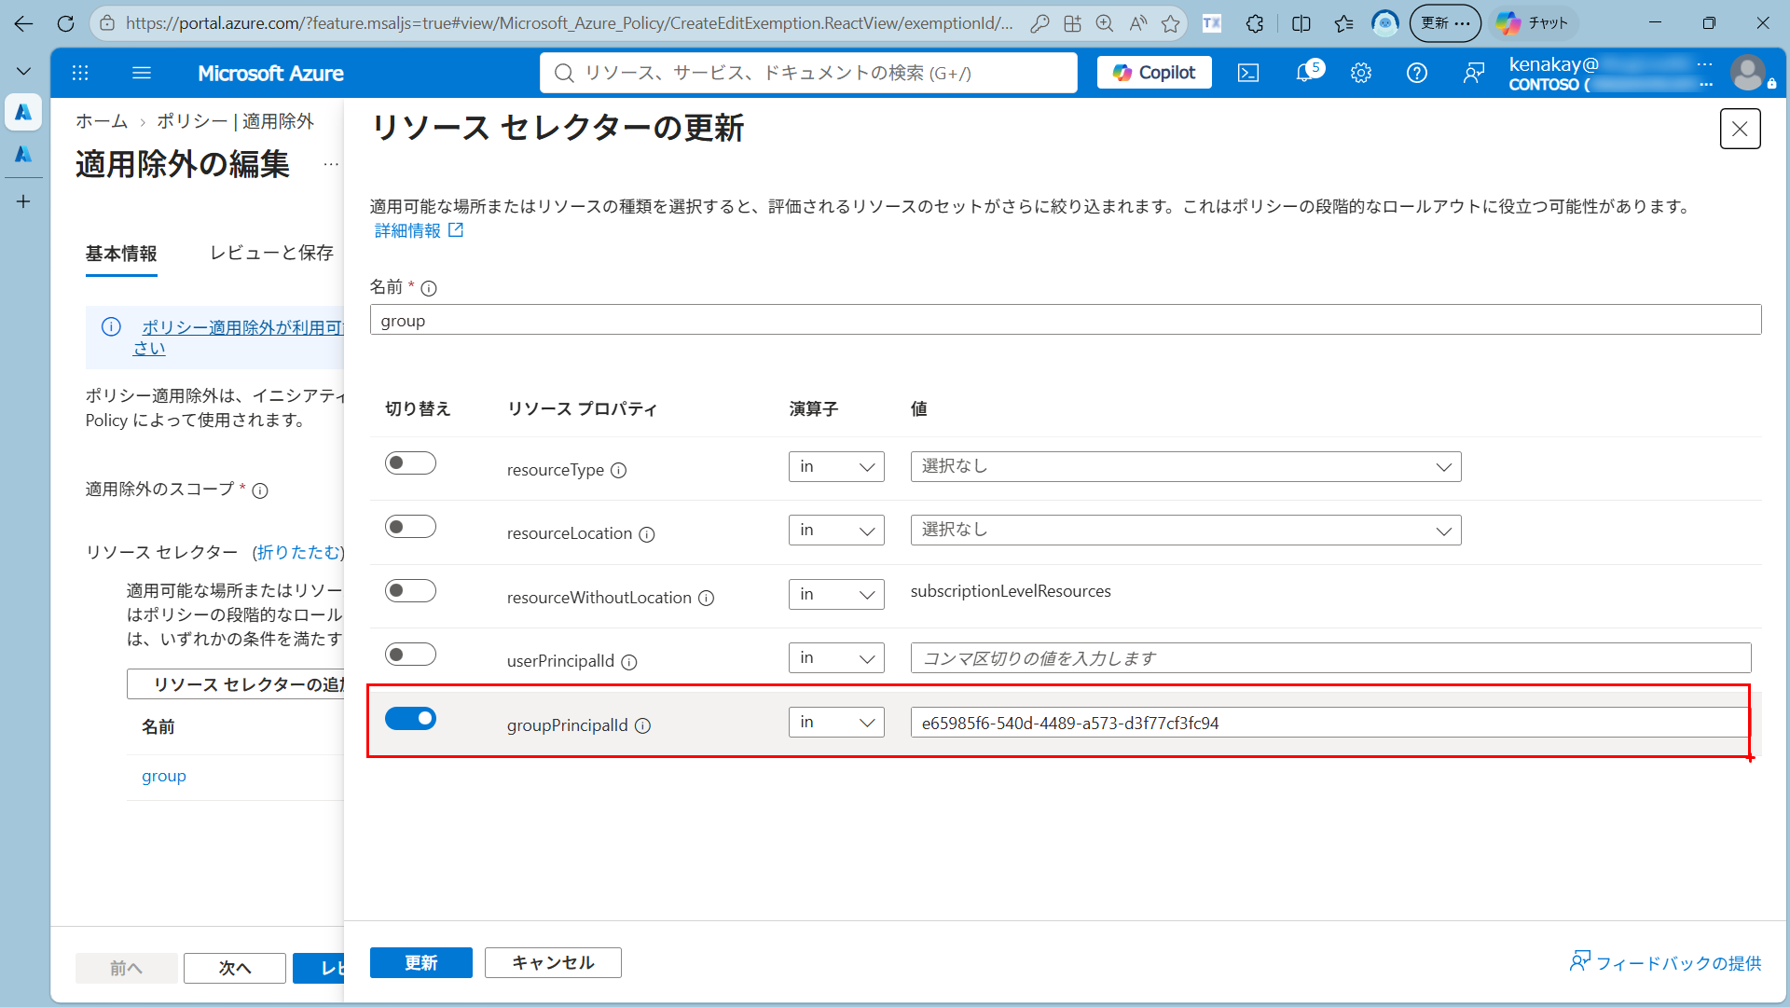
Task: Open the resourceType operator dropdown
Action: (836, 466)
